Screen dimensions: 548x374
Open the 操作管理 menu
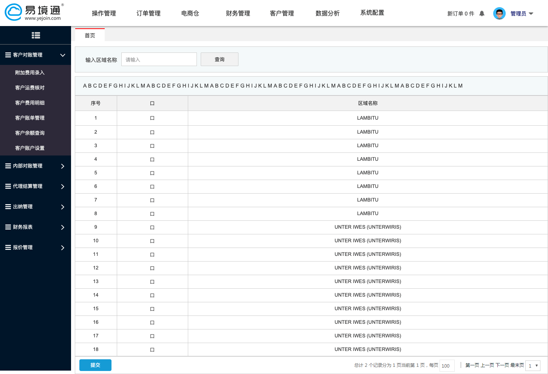[104, 13]
